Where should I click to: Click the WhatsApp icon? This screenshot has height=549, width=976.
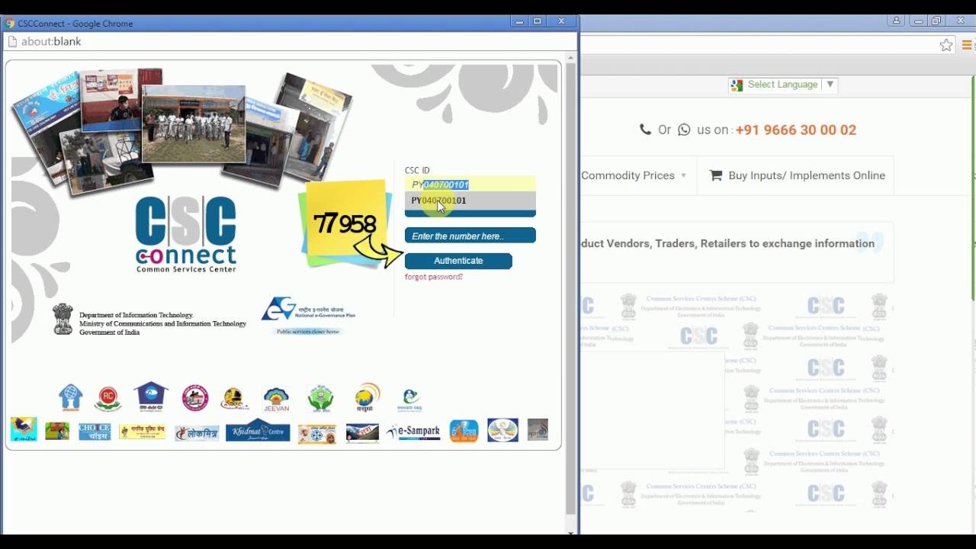coord(684,130)
